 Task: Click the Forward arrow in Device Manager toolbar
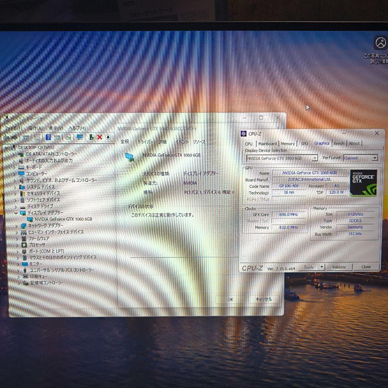click(x=15, y=138)
